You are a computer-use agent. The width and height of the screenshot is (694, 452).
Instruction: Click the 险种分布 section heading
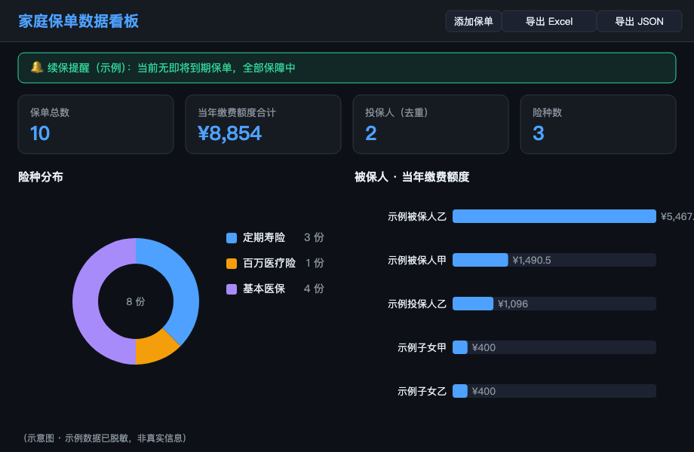point(41,177)
